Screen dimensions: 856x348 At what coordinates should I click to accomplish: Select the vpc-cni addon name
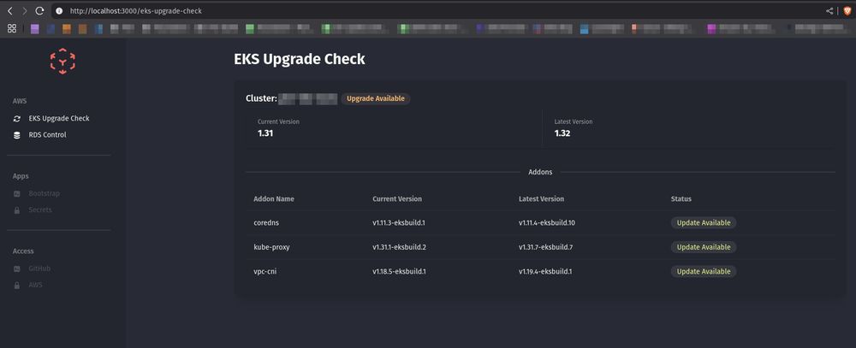pos(265,271)
